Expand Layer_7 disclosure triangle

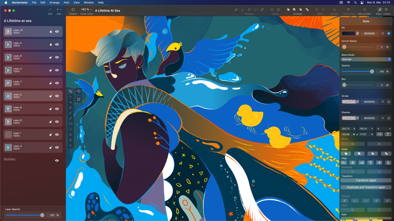tap(8, 83)
